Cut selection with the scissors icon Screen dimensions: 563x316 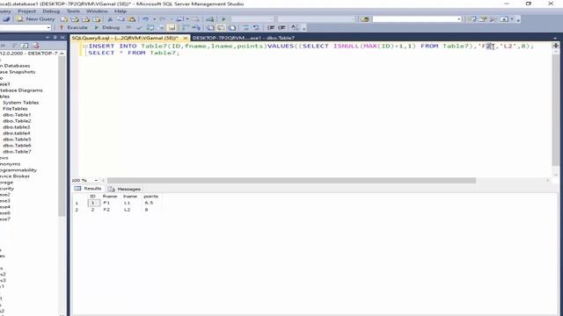click(110, 19)
